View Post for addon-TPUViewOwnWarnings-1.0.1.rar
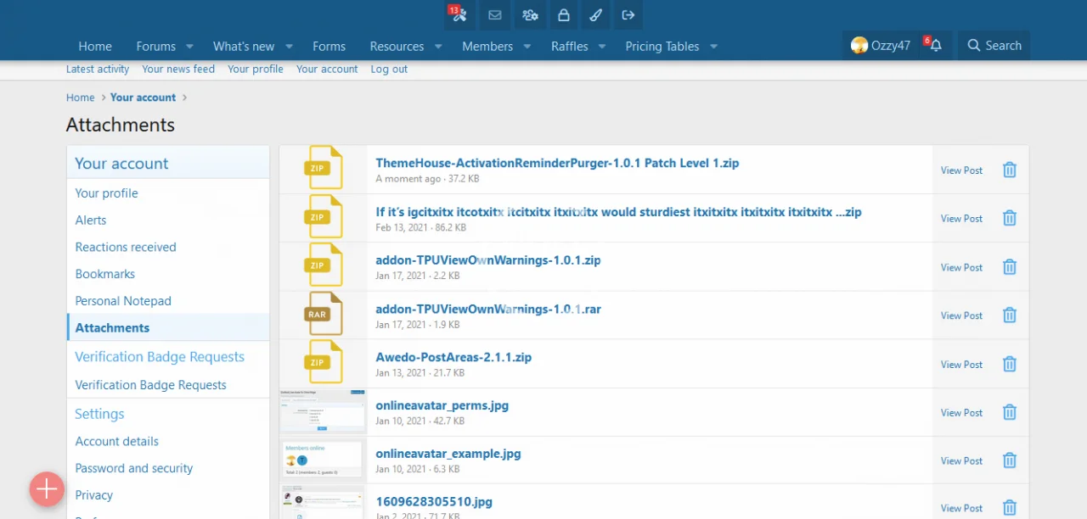 click(961, 315)
